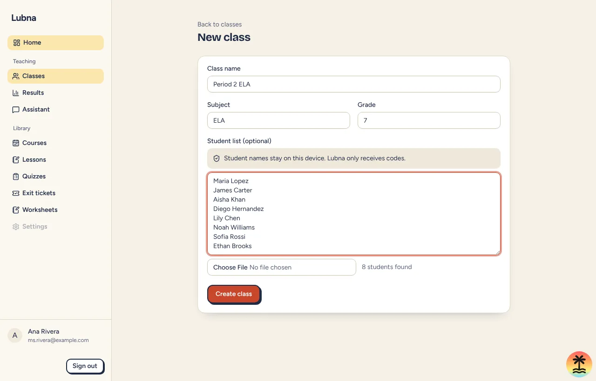The height and width of the screenshot is (381, 596).
Task: Navigate to Exit tickets
Action: pos(55,193)
